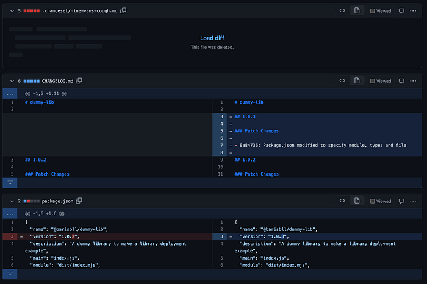This screenshot has height=284, width=427.
Task: Open more options menu for CHANGELOG.md
Action: (413, 81)
